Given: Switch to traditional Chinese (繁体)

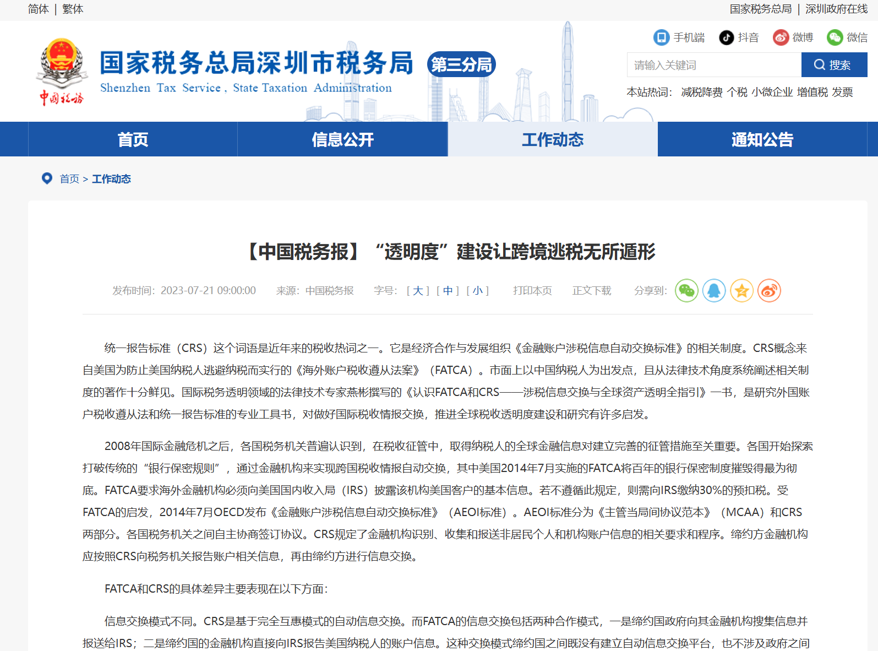Looking at the screenshot, I should pyautogui.click(x=73, y=9).
